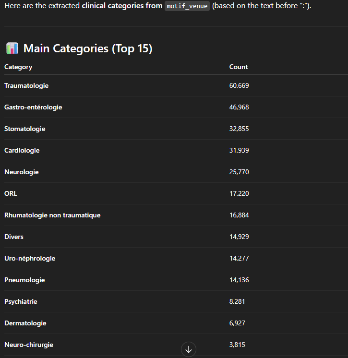Click the Main Categories (Top 15) heading
The image size is (348, 358).
(88, 48)
